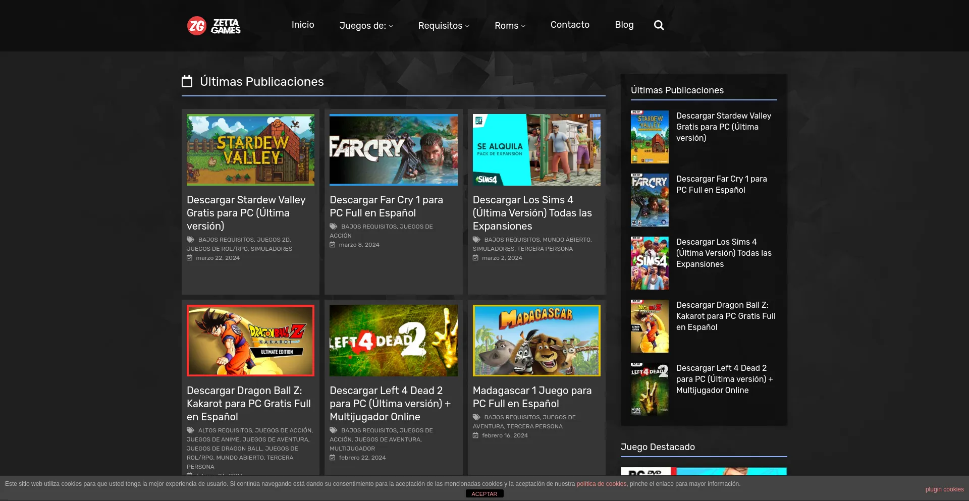
Task: Click the tag icon under Left 4 Dead 2 card
Action: (x=334, y=430)
